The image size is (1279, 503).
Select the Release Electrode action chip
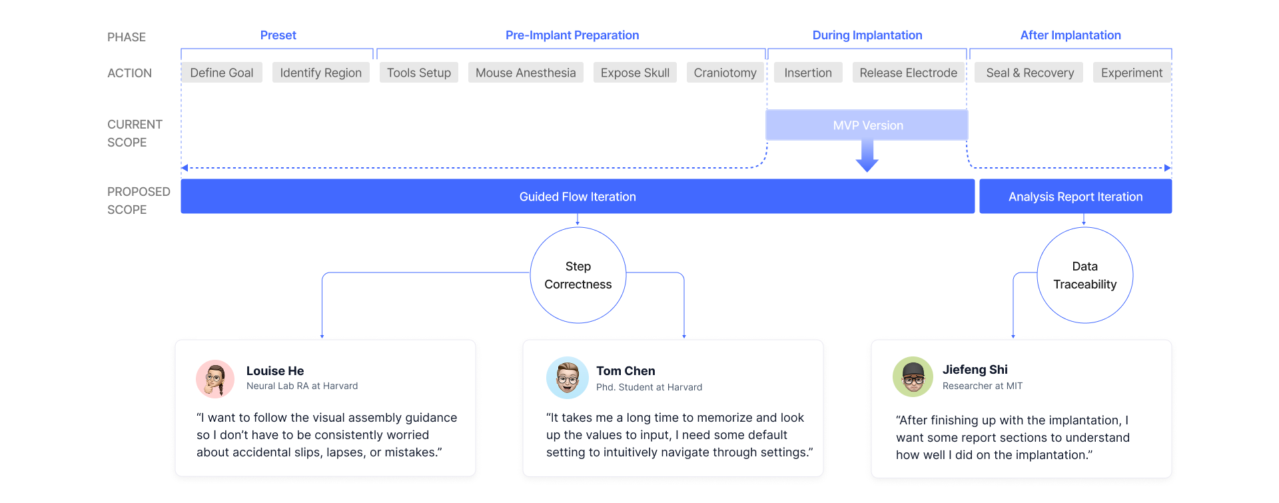[908, 73]
